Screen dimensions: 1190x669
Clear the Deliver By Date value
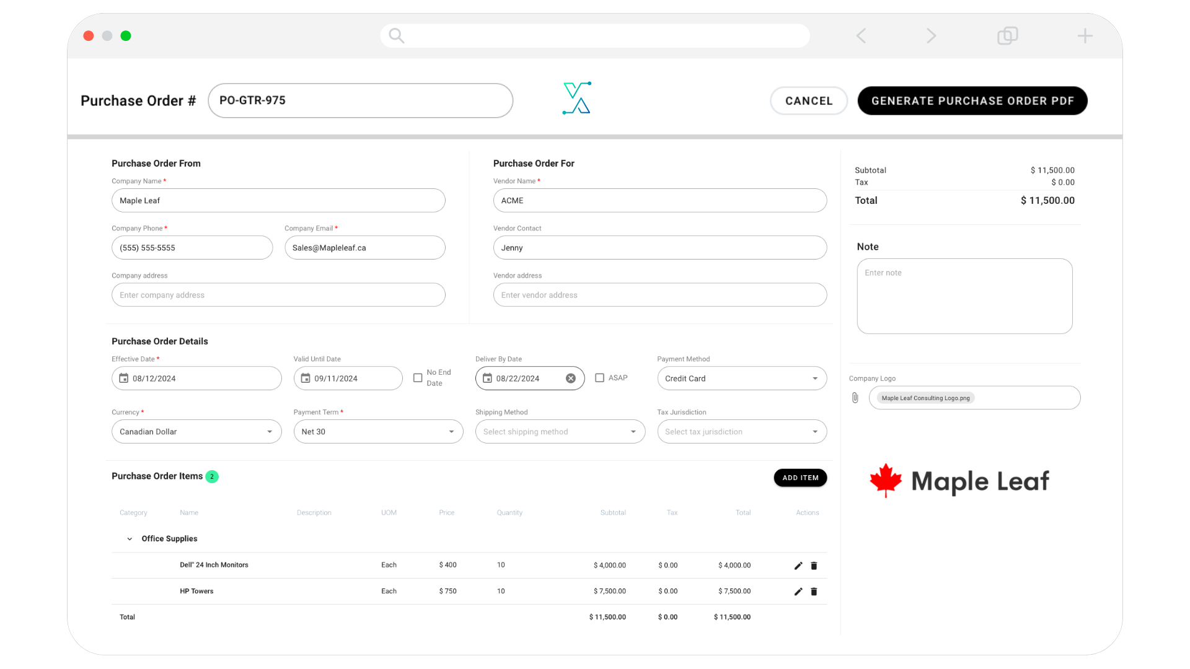(x=570, y=378)
